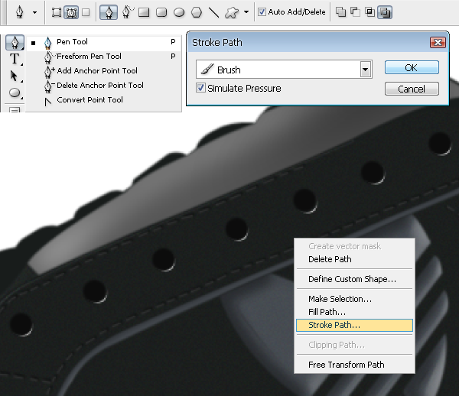Choose Fill Path from context menu

click(x=354, y=313)
